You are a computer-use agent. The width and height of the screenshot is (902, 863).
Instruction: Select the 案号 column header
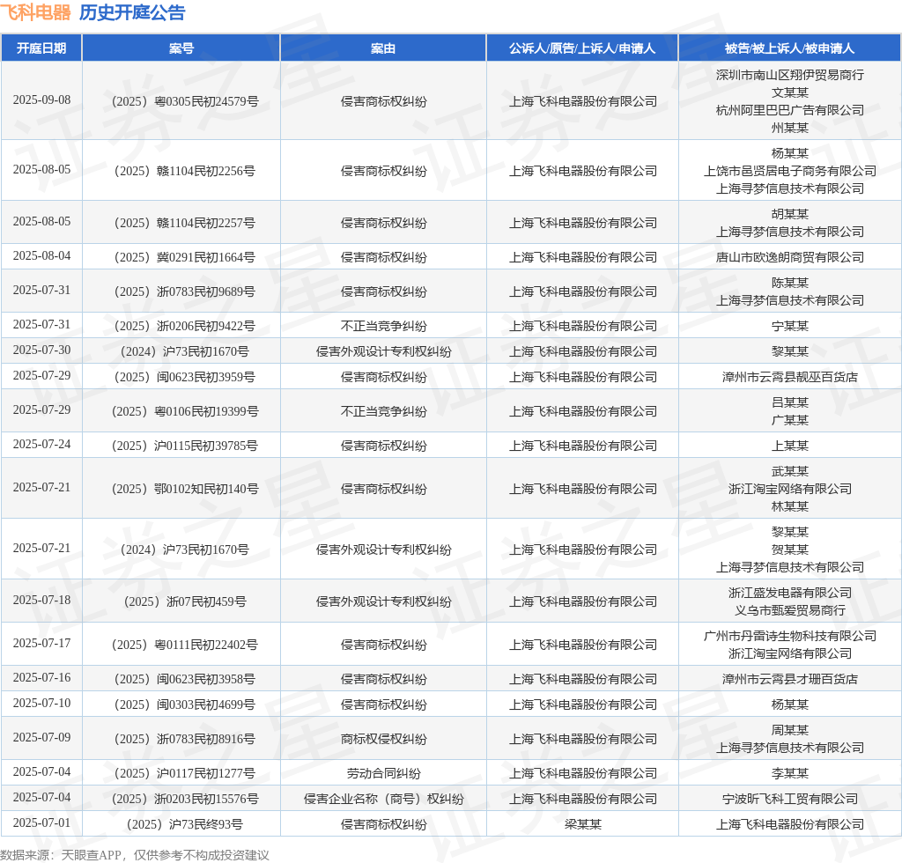pos(181,48)
